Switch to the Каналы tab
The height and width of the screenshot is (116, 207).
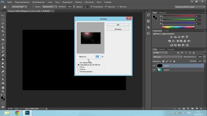[162, 49]
